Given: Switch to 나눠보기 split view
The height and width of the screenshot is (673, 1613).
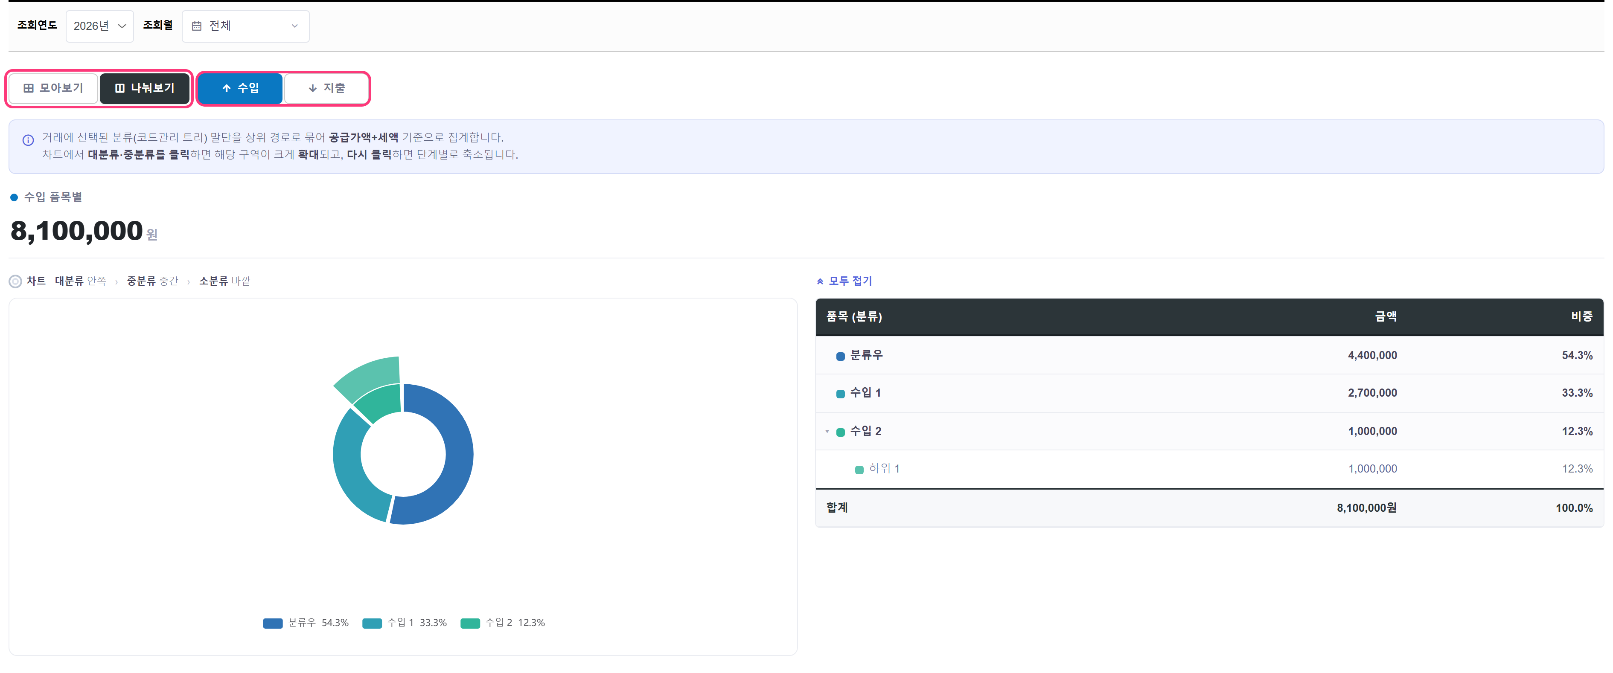Looking at the screenshot, I should tap(145, 88).
